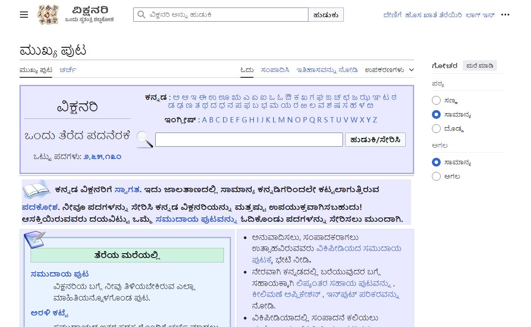Click the ಲಾಗ್ ಇನ್ login link
Image resolution: width=531 pixels, height=327 pixels.
pos(480,15)
